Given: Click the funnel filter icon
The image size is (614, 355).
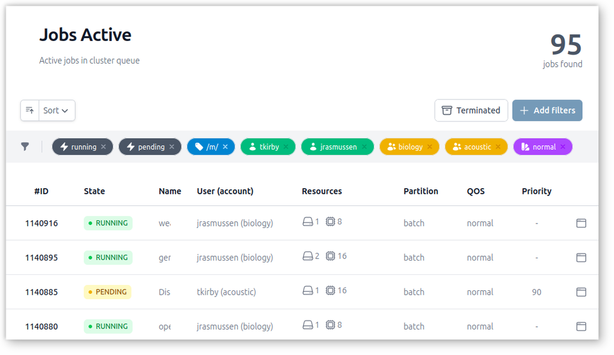Looking at the screenshot, I should tap(25, 147).
